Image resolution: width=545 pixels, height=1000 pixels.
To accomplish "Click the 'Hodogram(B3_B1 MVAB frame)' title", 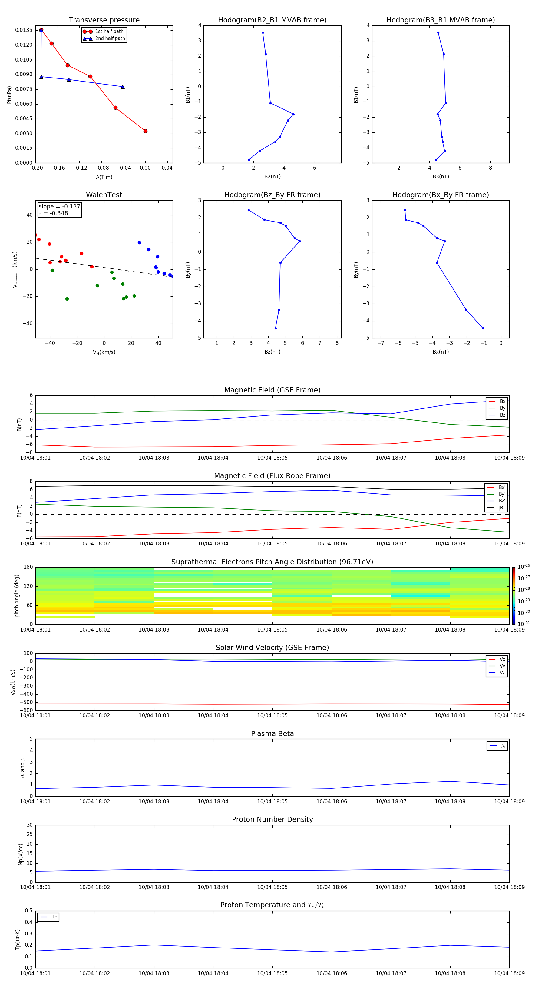I will pyautogui.click(x=441, y=20).
